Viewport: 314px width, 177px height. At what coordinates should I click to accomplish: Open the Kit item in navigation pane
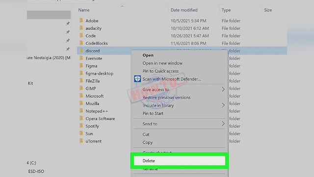pos(30,83)
